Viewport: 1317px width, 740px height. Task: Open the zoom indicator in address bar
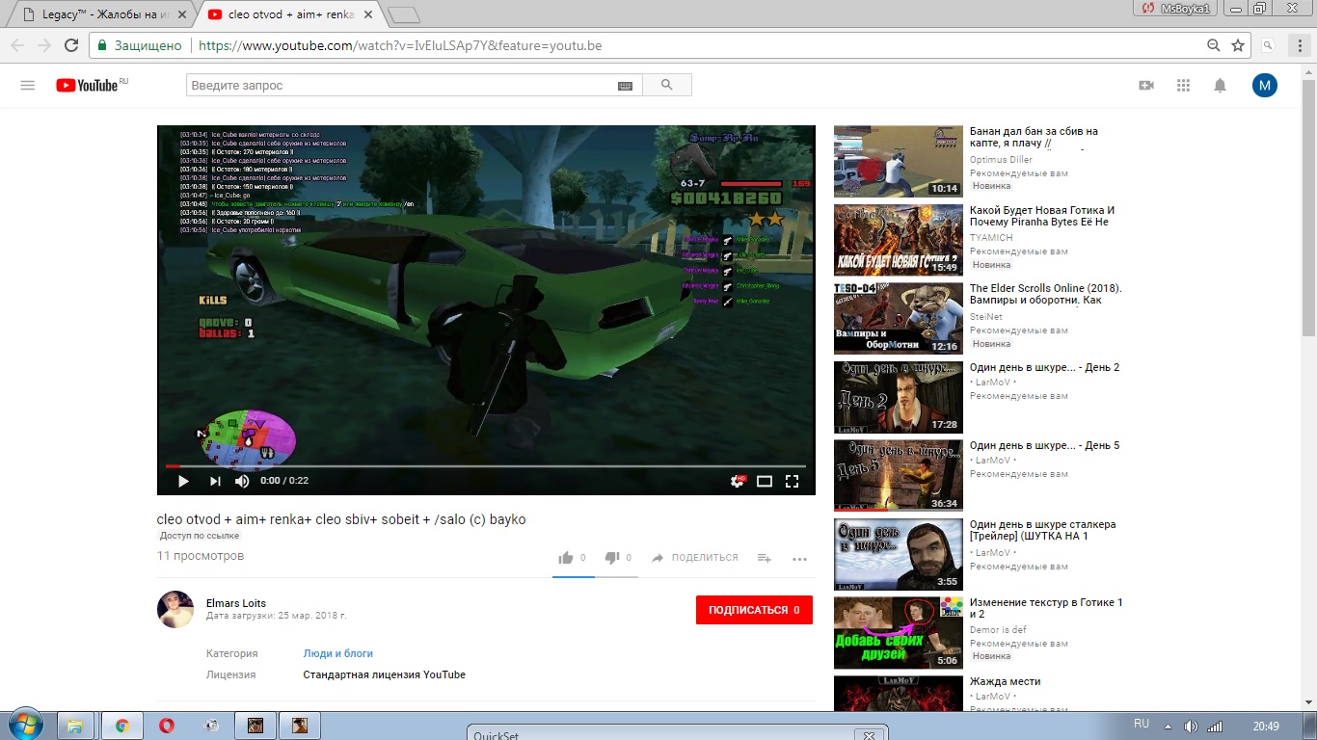1214,45
